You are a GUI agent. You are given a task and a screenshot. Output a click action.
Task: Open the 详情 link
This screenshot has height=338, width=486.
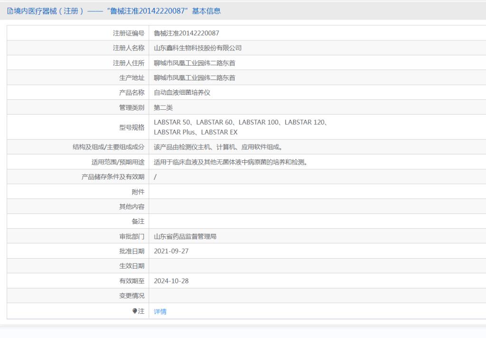tap(160, 311)
